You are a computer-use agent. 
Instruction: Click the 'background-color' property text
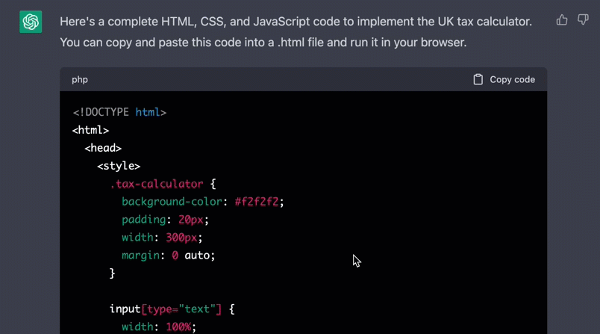click(x=172, y=202)
